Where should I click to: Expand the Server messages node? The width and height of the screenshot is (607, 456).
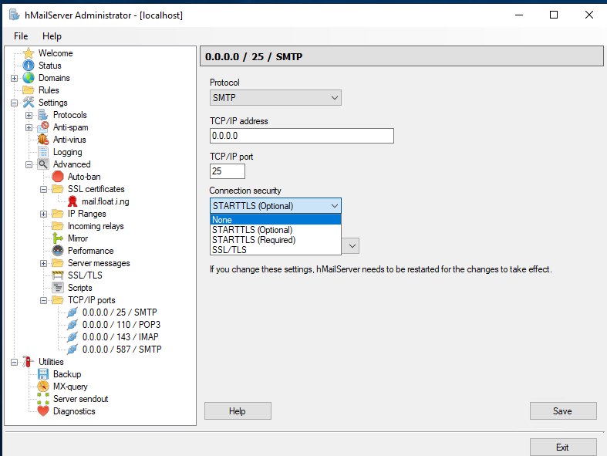[x=44, y=263]
